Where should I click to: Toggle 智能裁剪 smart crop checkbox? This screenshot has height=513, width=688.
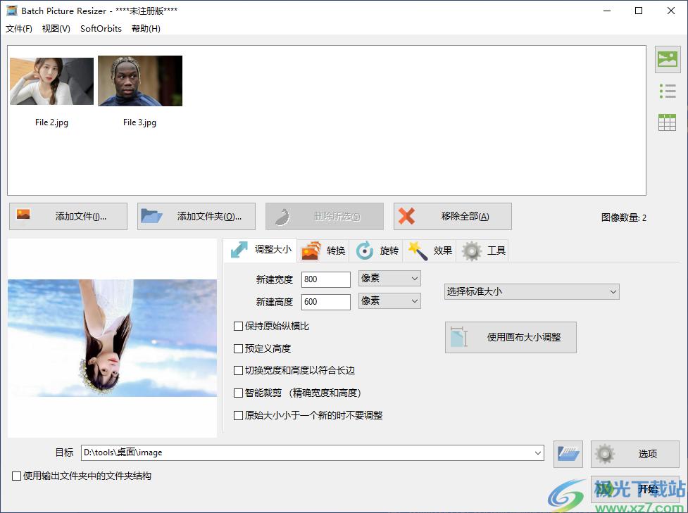coord(239,393)
